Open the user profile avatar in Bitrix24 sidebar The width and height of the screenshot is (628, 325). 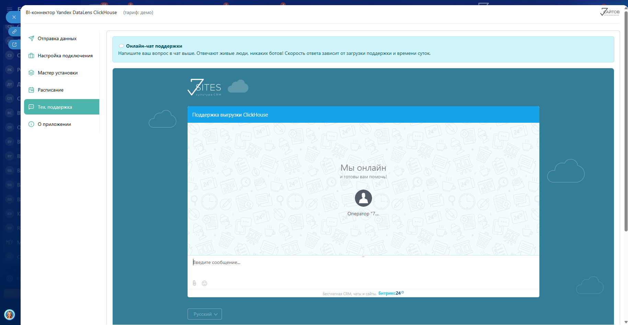(x=10, y=314)
